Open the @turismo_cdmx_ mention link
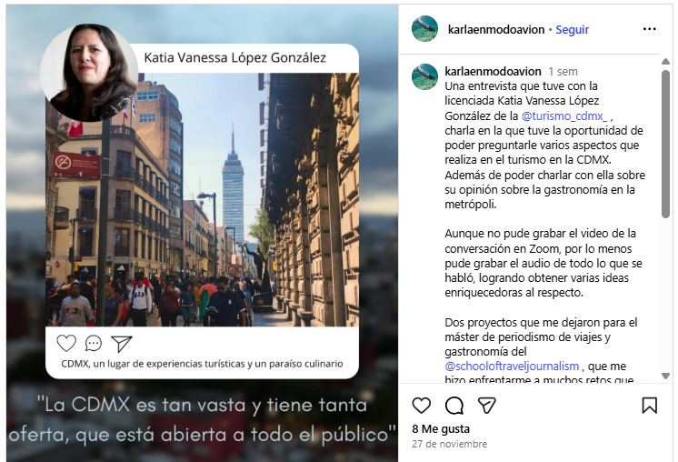 pyautogui.click(x=564, y=115)
